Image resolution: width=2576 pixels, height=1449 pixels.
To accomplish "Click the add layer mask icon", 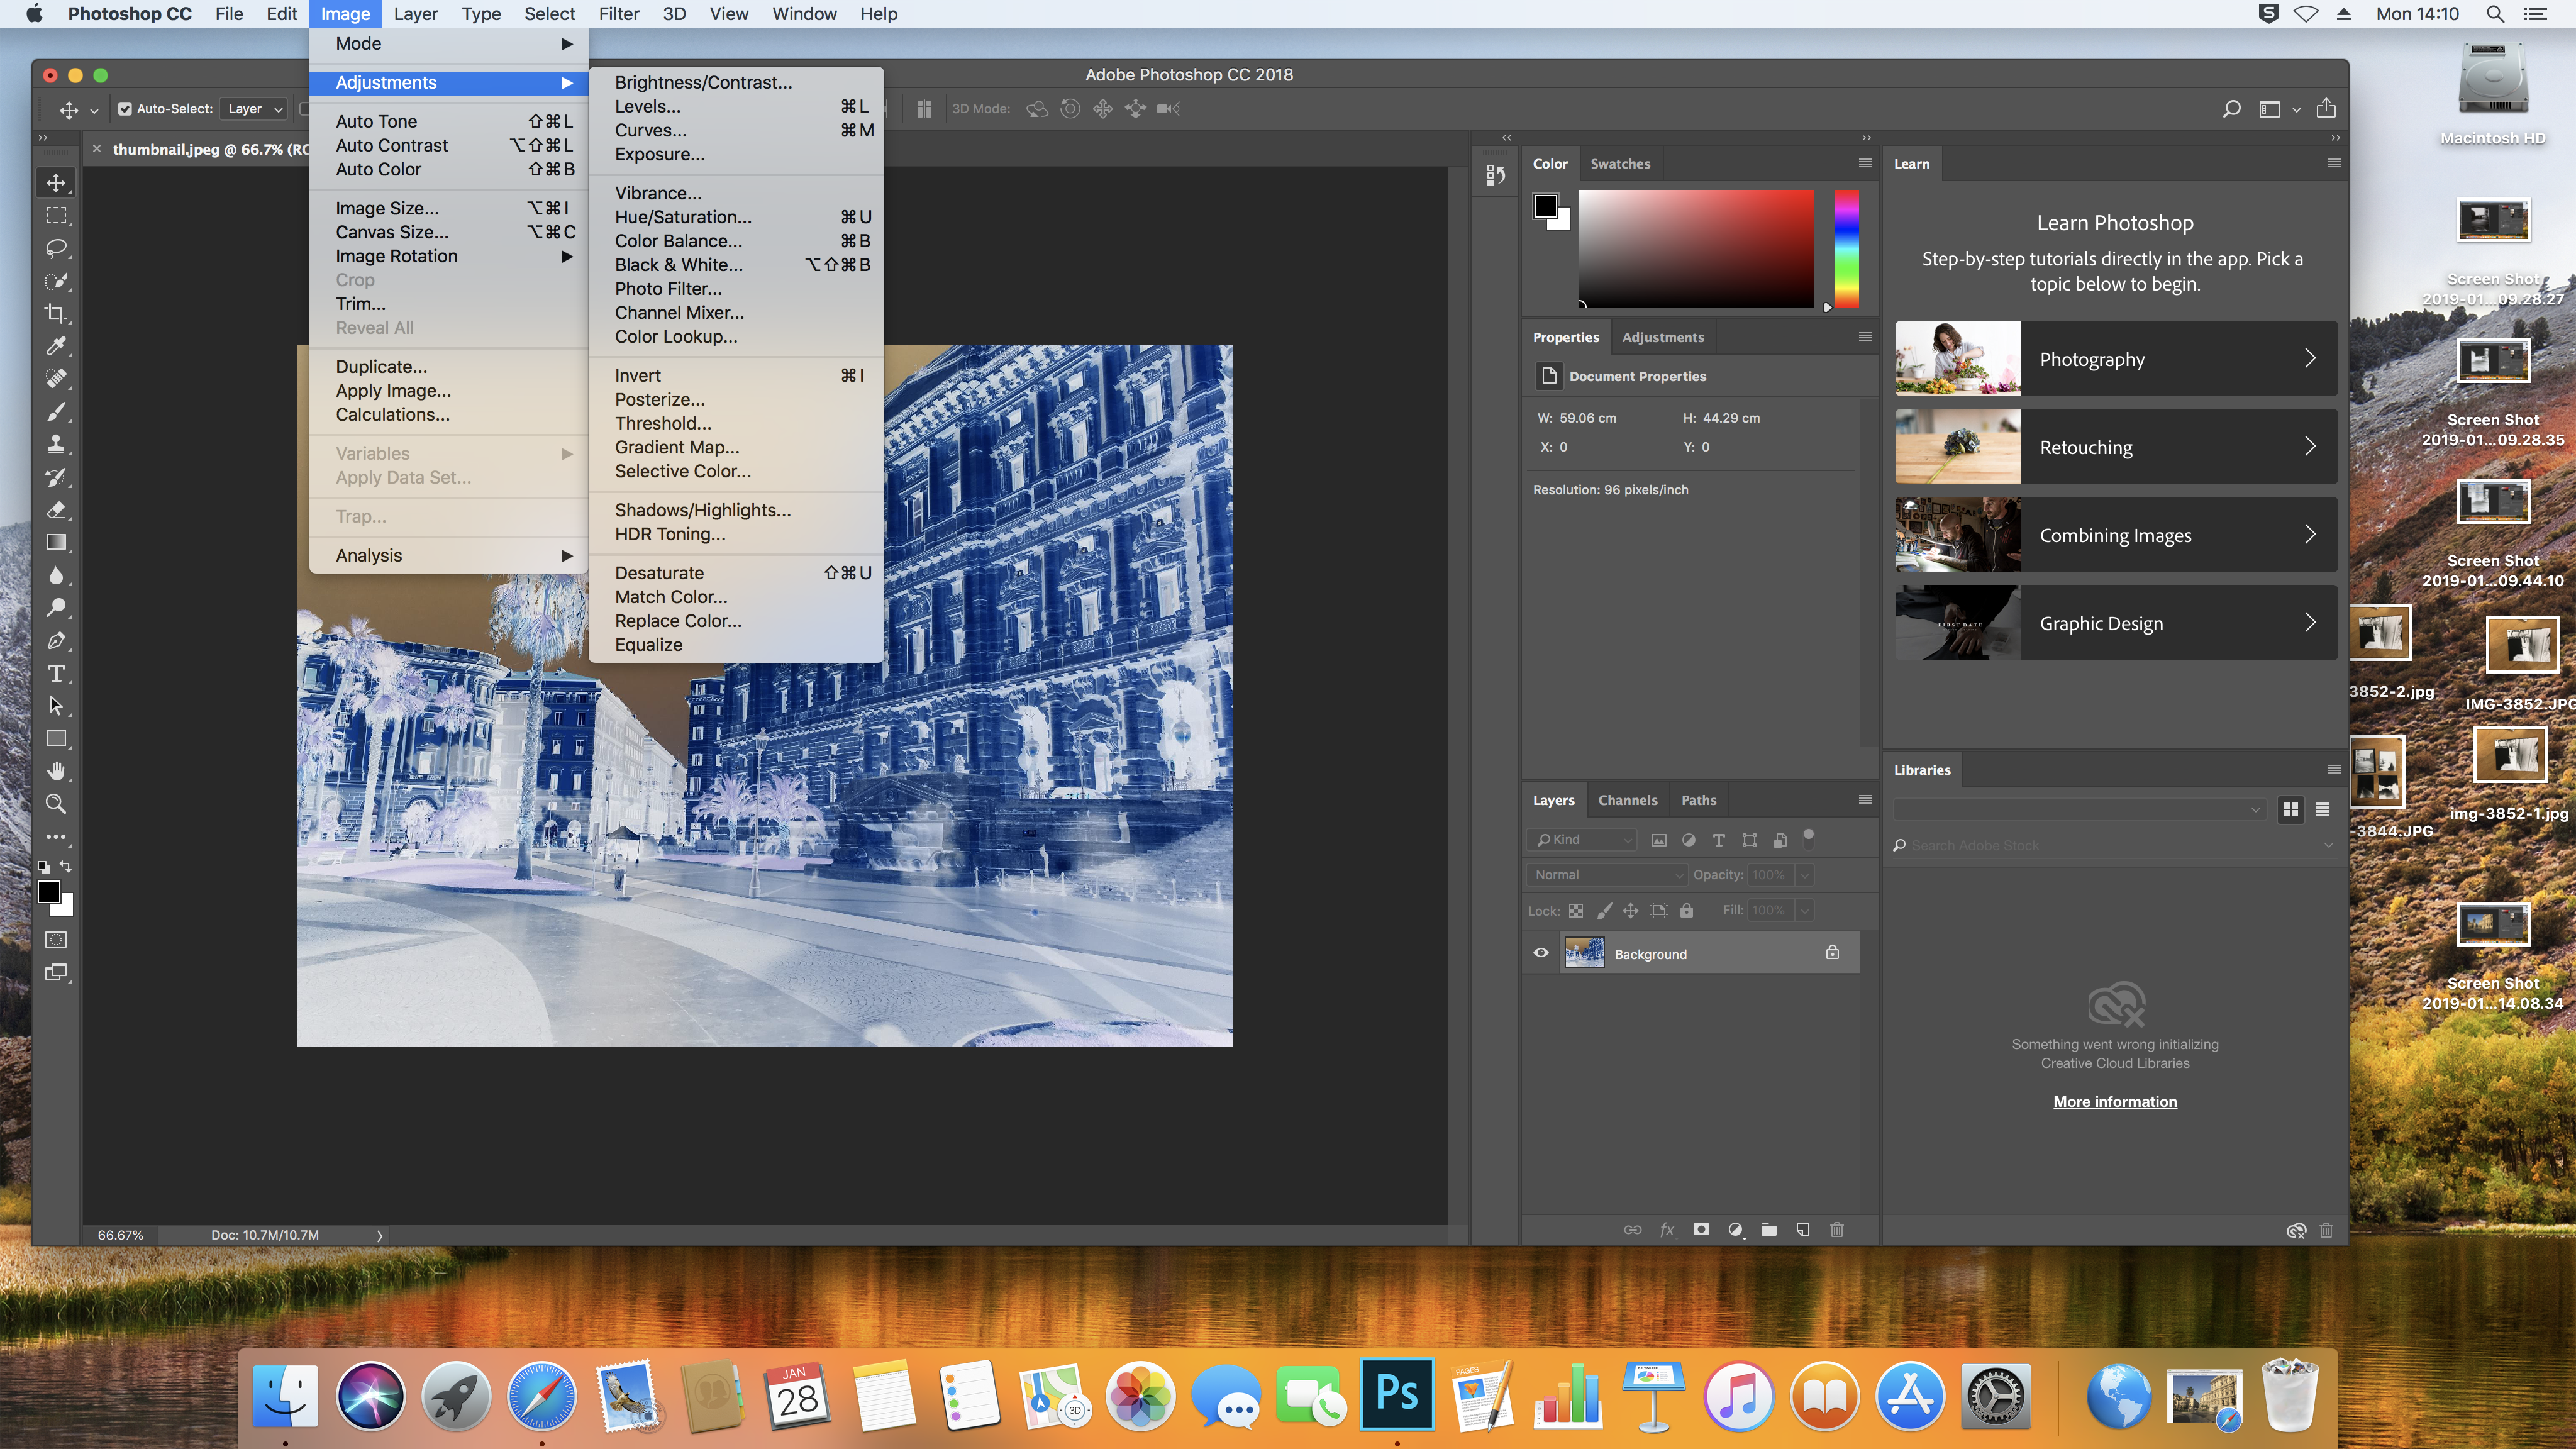I will (x=1700, y=1230).
